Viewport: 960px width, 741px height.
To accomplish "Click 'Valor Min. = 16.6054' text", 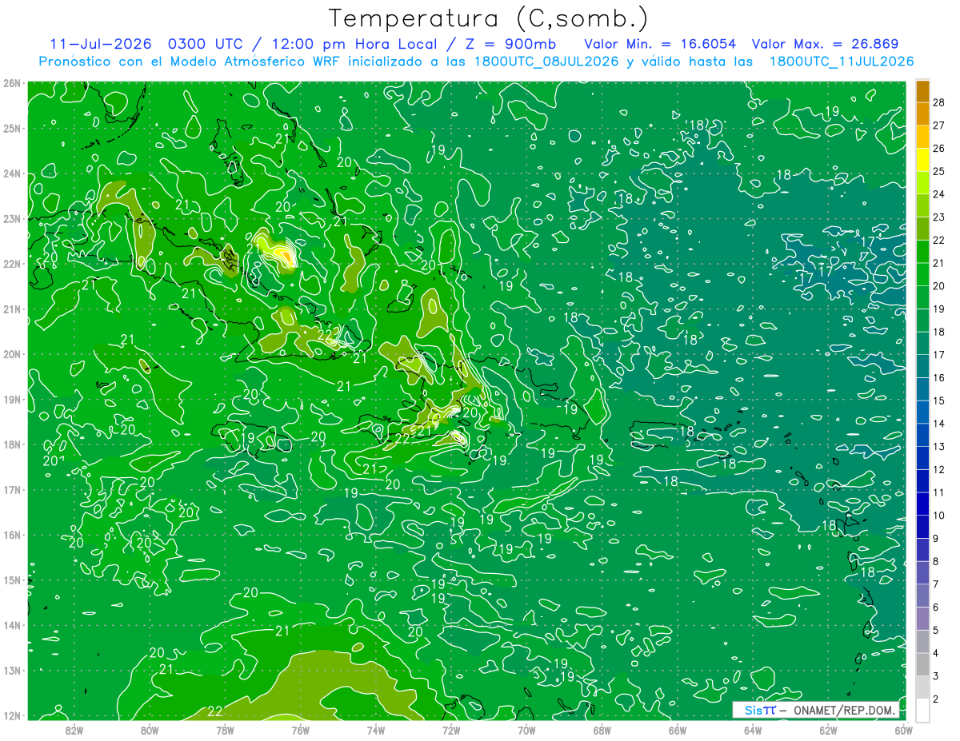I will [x=660, y=44].
